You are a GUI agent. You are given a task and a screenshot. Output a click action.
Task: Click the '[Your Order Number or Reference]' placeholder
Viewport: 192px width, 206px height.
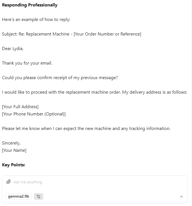107,34
